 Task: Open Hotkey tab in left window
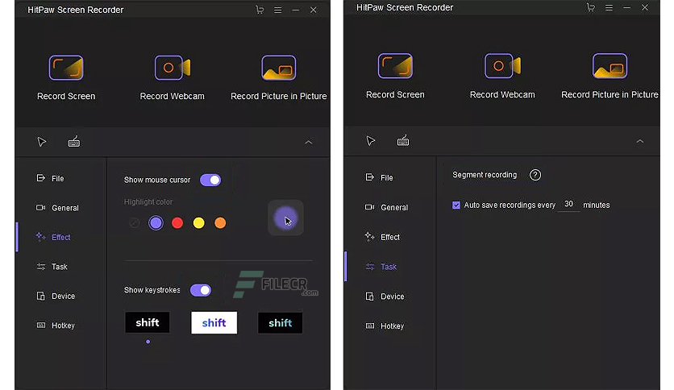(x=56, y=326)
